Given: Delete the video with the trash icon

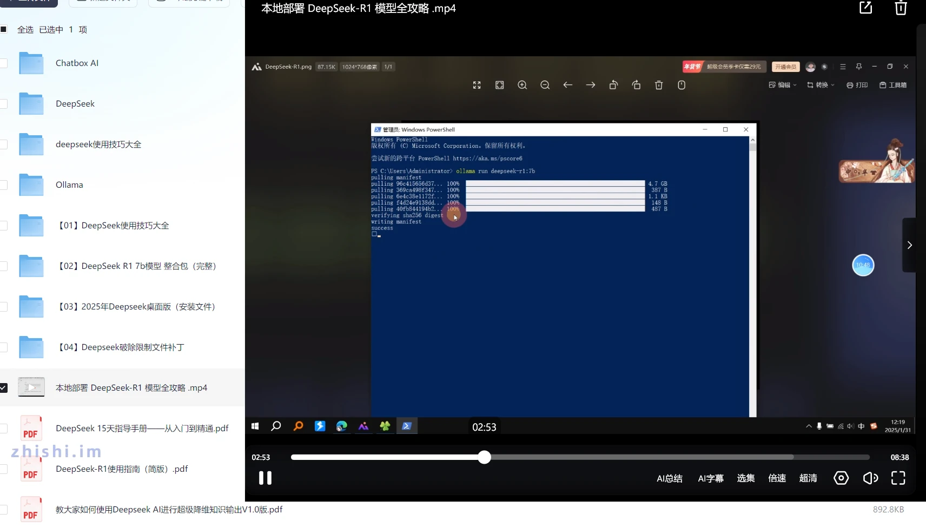Looking at the screenshot, I should pyautogui.click(x=901, y=8).
